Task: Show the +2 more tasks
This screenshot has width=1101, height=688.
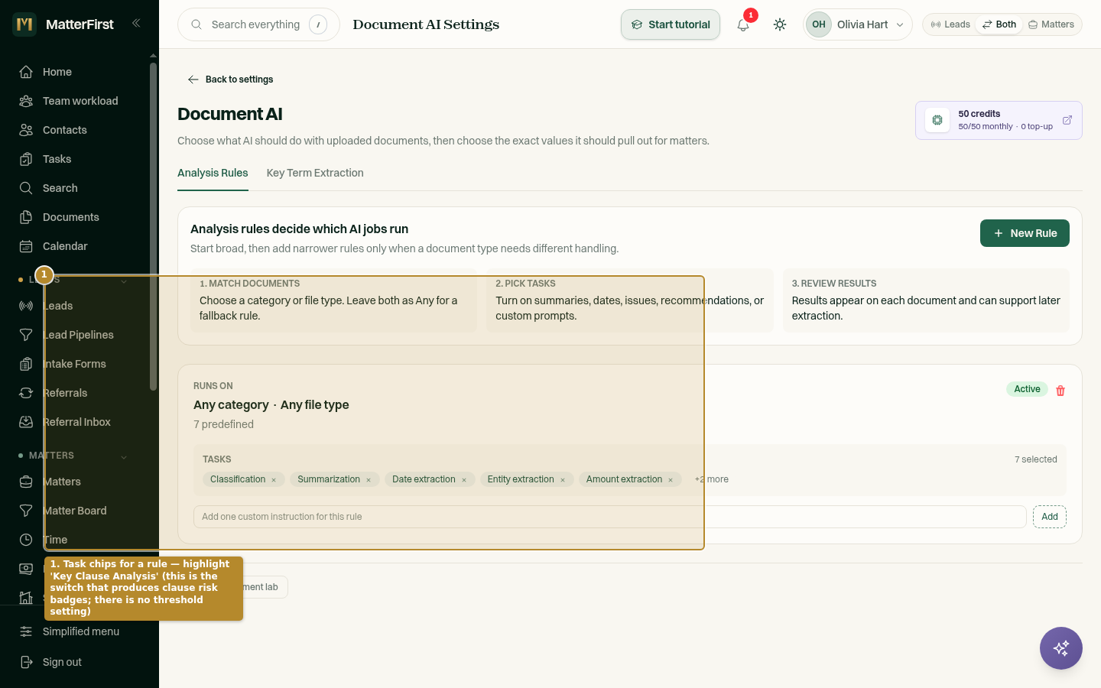Action: [712, 479]
